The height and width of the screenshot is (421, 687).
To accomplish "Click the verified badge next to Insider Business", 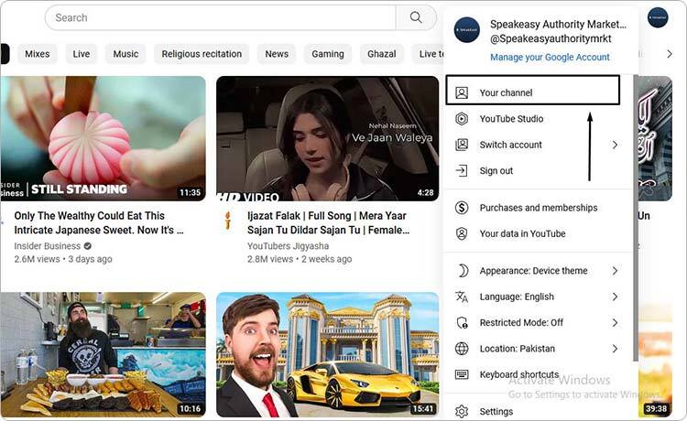I will point(88,246).
